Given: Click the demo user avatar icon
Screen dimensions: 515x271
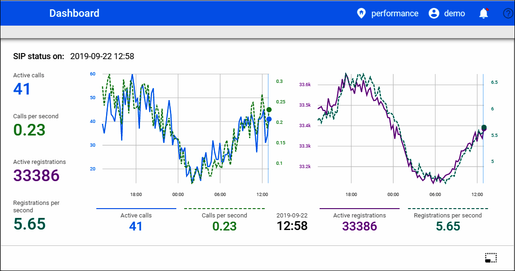Looking at the screenshot, I should [x=434, y=14].
